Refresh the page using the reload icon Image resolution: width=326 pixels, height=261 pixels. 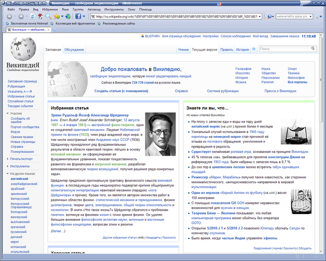33,16
